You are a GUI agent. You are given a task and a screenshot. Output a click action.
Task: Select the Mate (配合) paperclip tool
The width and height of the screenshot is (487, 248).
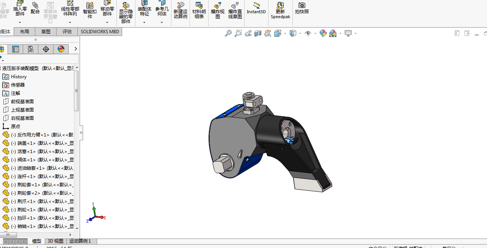point(35,8)
